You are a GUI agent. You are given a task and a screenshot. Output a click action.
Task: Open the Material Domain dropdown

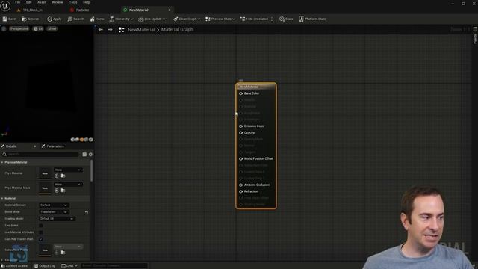pyautogui.click(x=54, y=205)
